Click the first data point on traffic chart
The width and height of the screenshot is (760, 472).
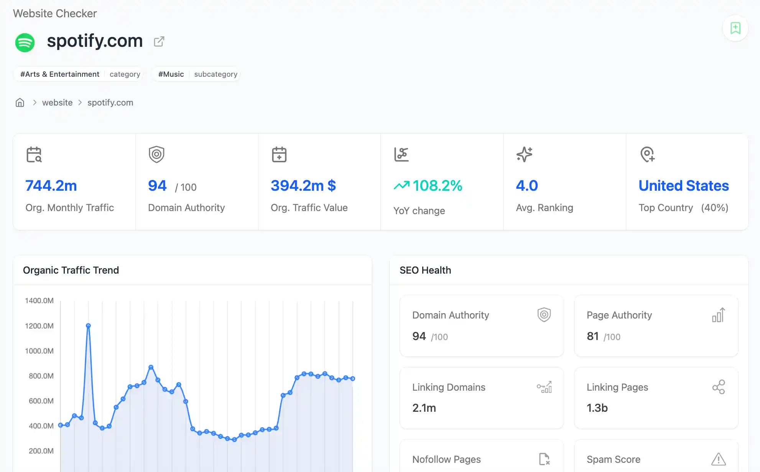pyautogui.click(x=60, y=425)
